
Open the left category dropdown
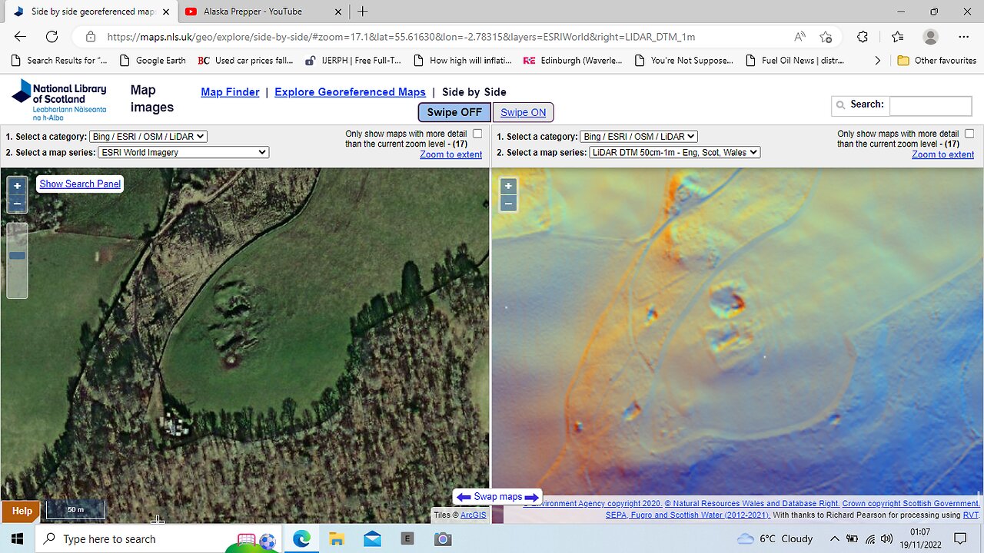coord(148,137)
